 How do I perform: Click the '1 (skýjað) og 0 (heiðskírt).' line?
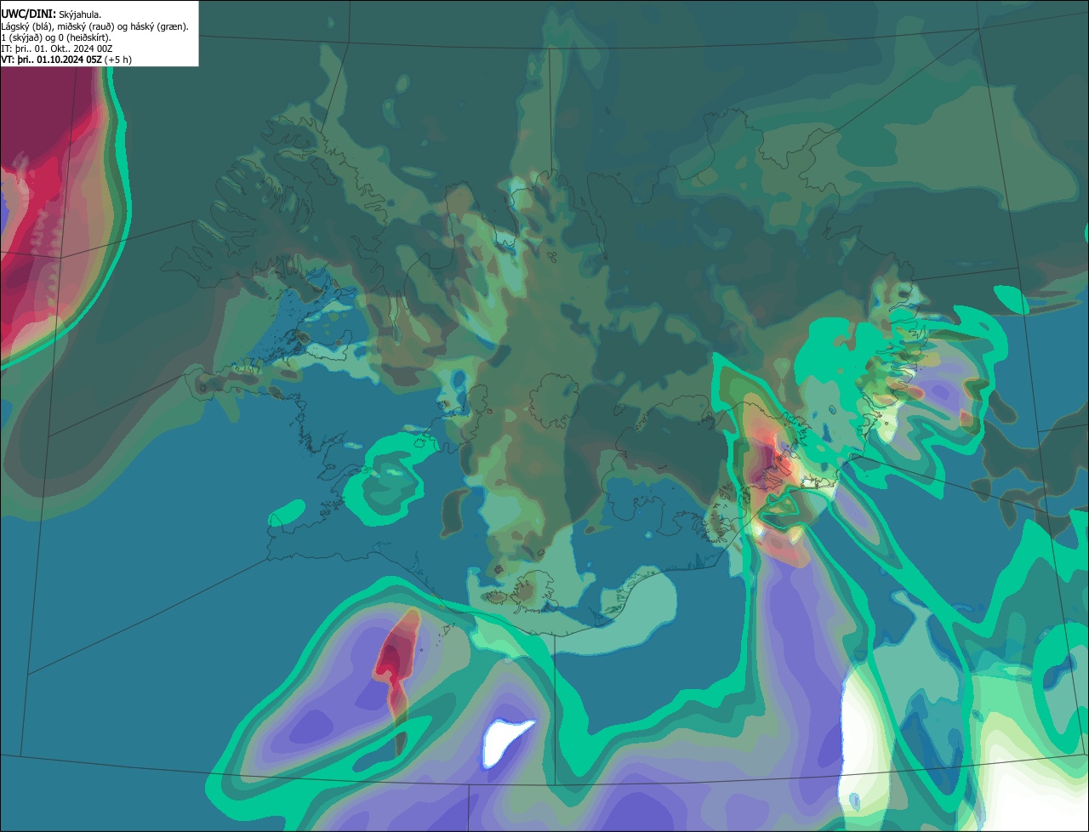[56, 37]
